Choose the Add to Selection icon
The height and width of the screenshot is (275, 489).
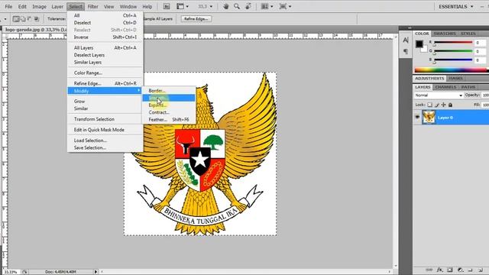tap(23, 19)
